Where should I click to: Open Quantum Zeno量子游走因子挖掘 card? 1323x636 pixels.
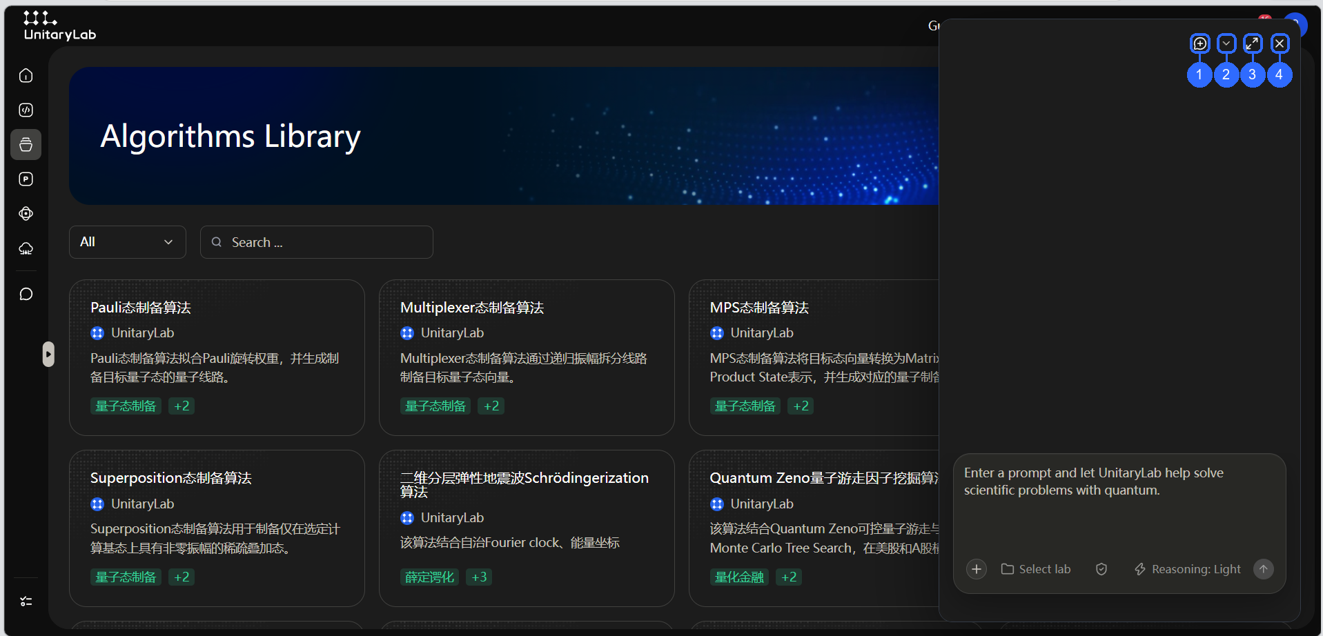(x=814, y=528)
